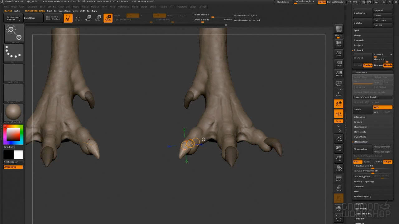The image size is (399, 224).
Task: Expand the Remesh section
Action: (358, 40)
